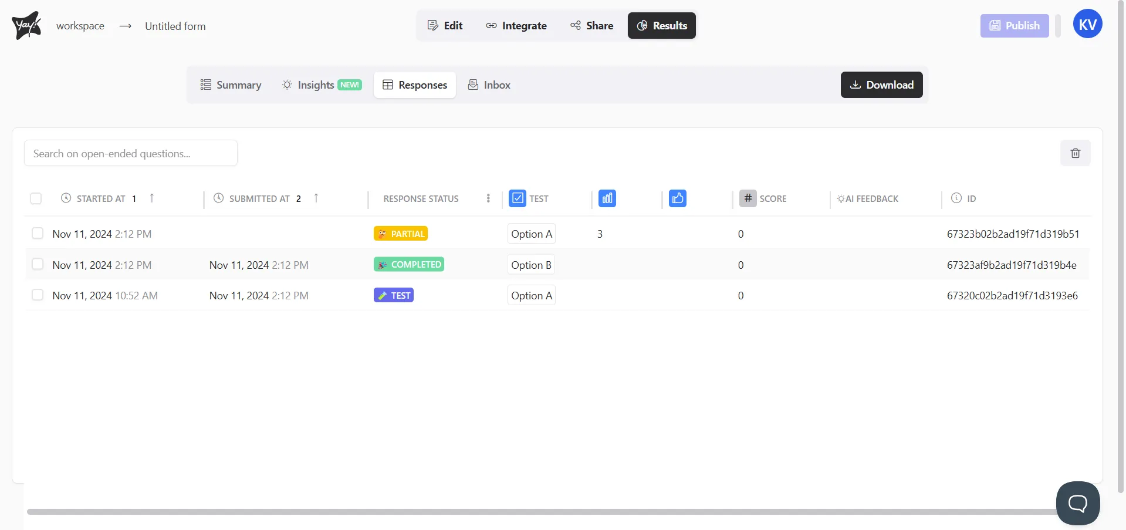Sort by Started At using the arrow
Screen dimensions: 1126x530
151,198
